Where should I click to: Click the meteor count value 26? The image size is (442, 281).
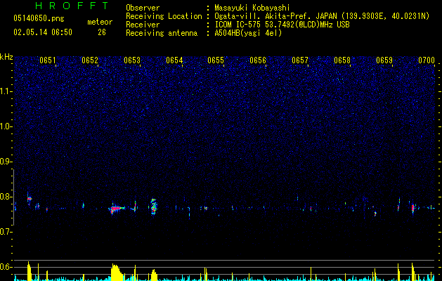coord(102,32)
